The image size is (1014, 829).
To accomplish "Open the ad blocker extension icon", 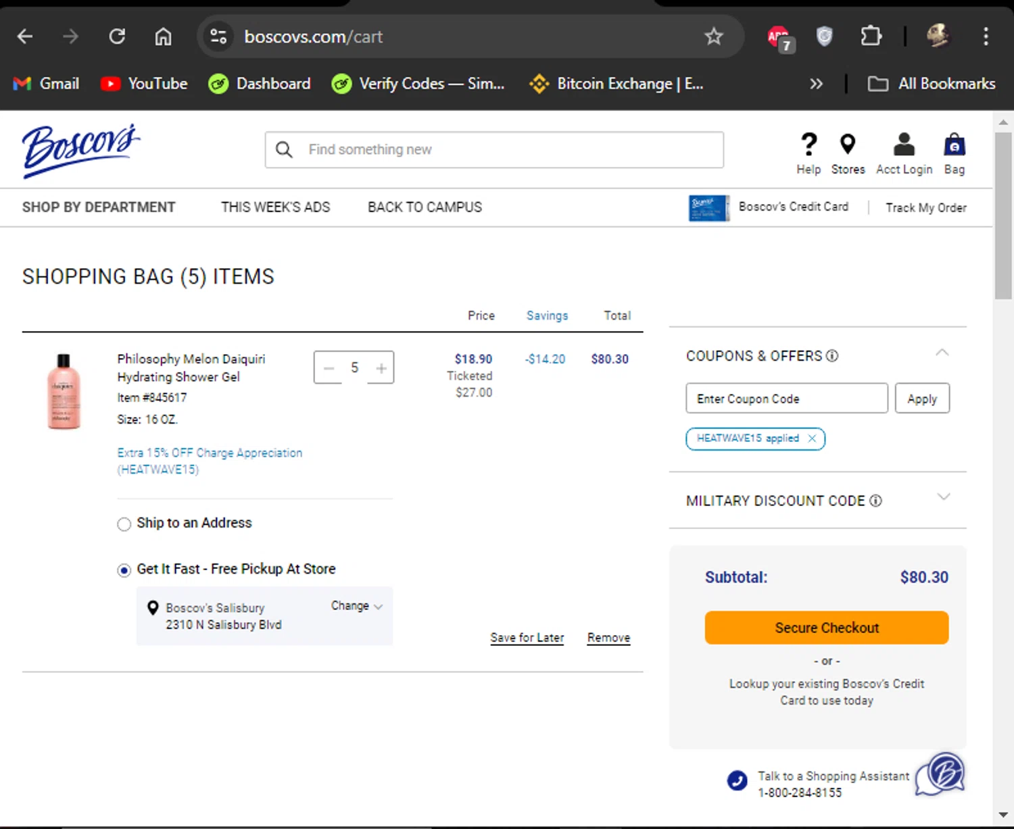I will 780,37.
